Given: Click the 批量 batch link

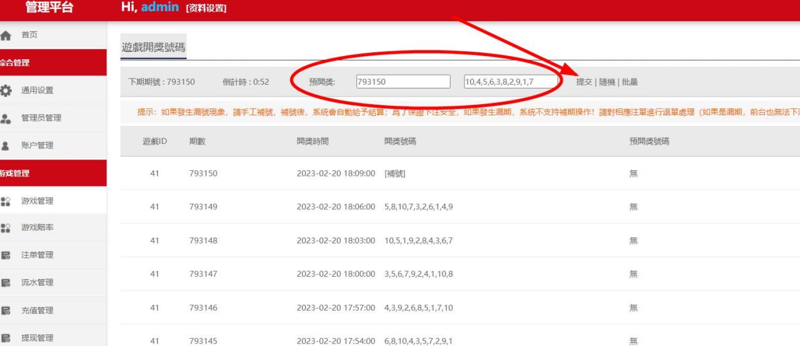Looking at the screenshot, I should coord(629,82).
